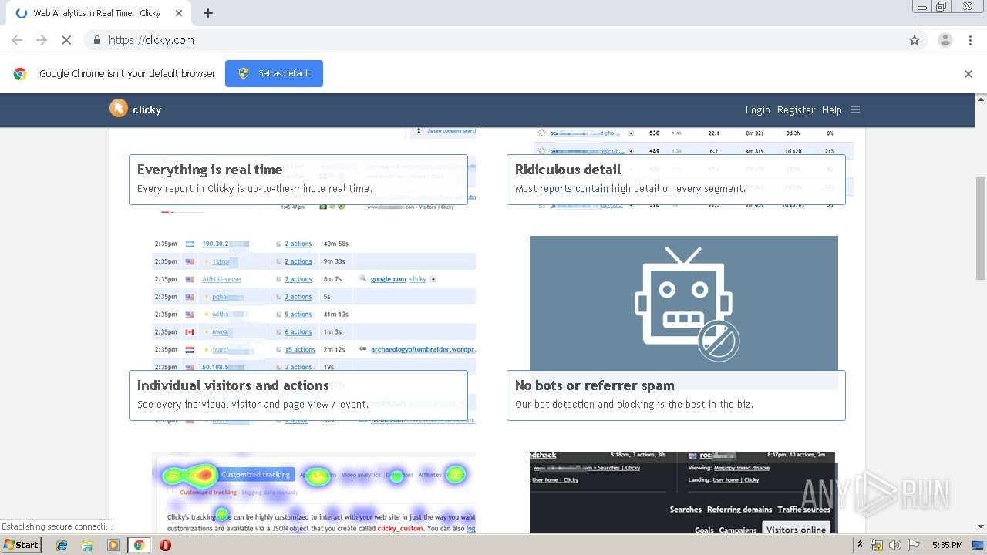Open the 15 actions link
Image resolution: width=987 pixels, height=555 pixels.
pyautogui.click(x=300, y=349)
